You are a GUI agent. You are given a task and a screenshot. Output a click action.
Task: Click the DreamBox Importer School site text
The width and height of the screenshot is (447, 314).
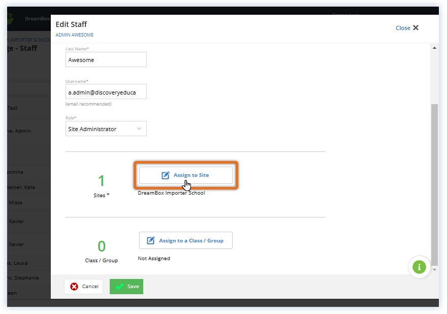point(171,193)
